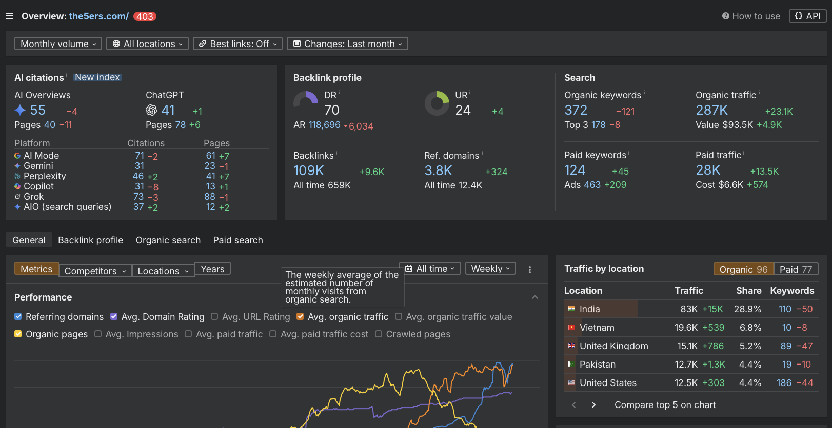Open the Changes: Last month dropdown
This screenshot has width=832, height=428.
pyautogui.click(x=347, y=44)
